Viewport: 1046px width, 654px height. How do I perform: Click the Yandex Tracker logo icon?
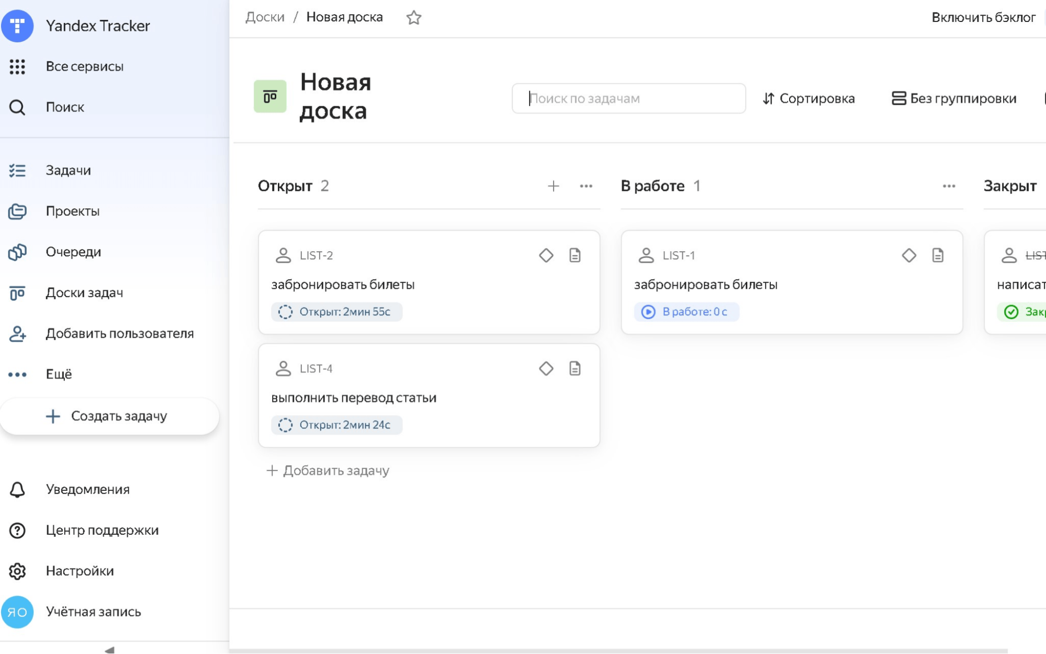(17, 26)
